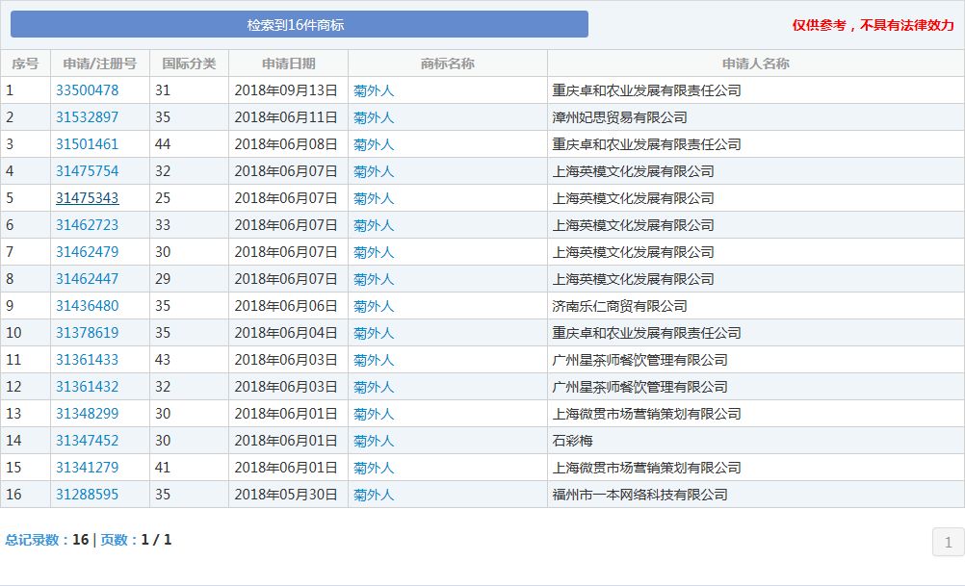
Task: Open 葡外人 link for number 31347452
Action: 374,441
